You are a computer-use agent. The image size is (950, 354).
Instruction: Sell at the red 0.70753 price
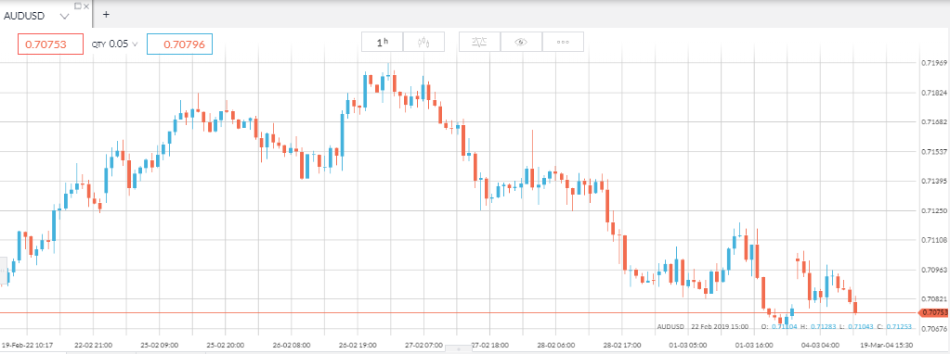click(50, 44)
